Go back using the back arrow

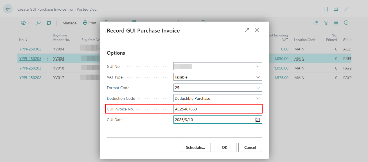point(8,9)
